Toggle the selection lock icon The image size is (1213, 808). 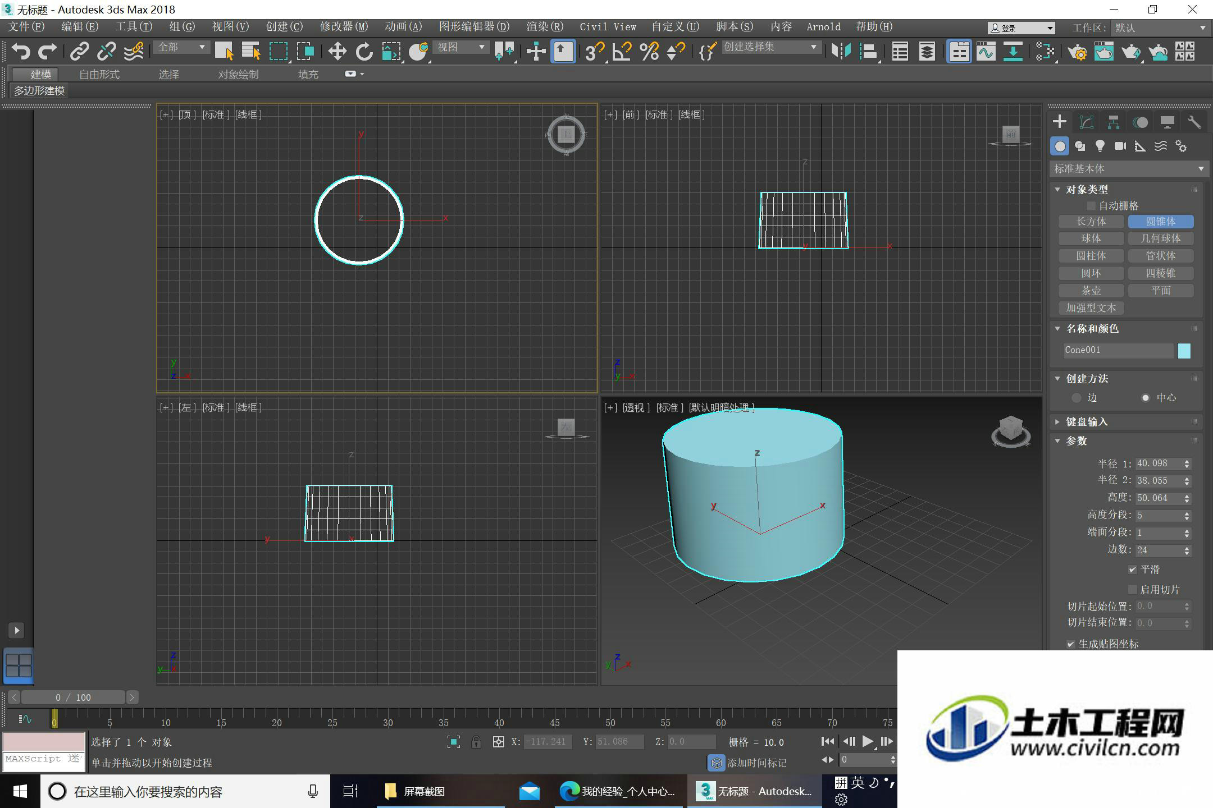(476, 742)
